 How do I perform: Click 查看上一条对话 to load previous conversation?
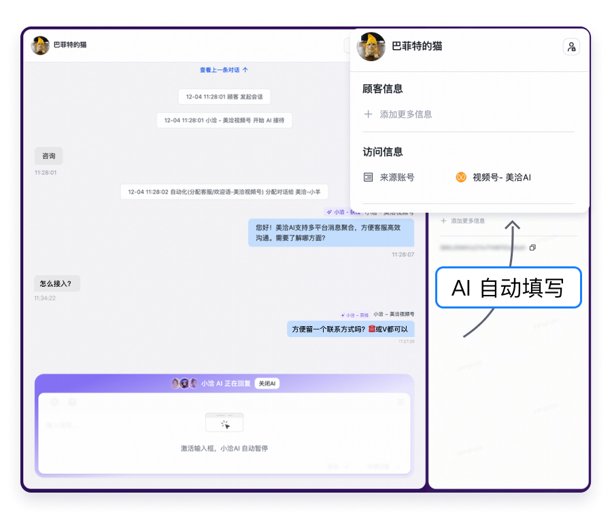219,70
